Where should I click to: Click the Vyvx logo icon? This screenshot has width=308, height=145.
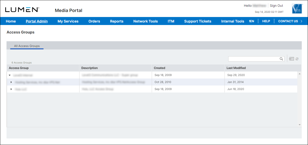click(x=297, y=9)
